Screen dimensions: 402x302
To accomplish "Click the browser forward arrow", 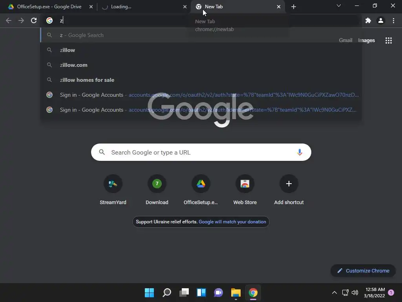I will click(21, 20).
